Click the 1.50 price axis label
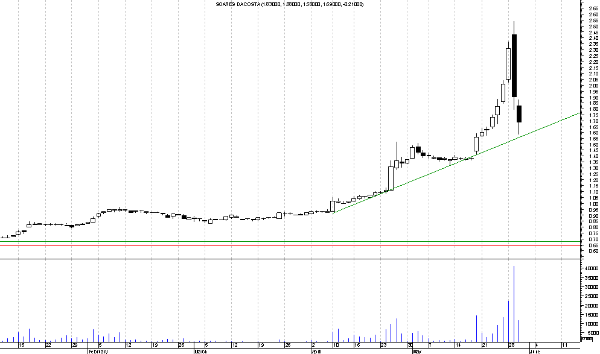Viewport: 600px width, 354px height. tap(593, 145)
